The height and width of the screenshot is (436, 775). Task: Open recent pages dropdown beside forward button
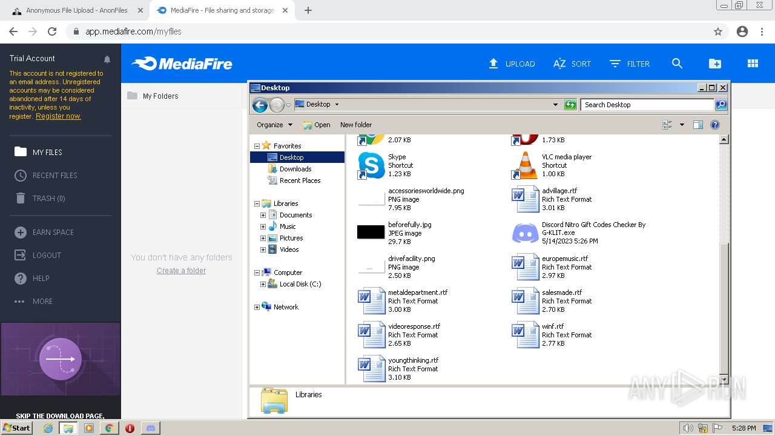288,105
